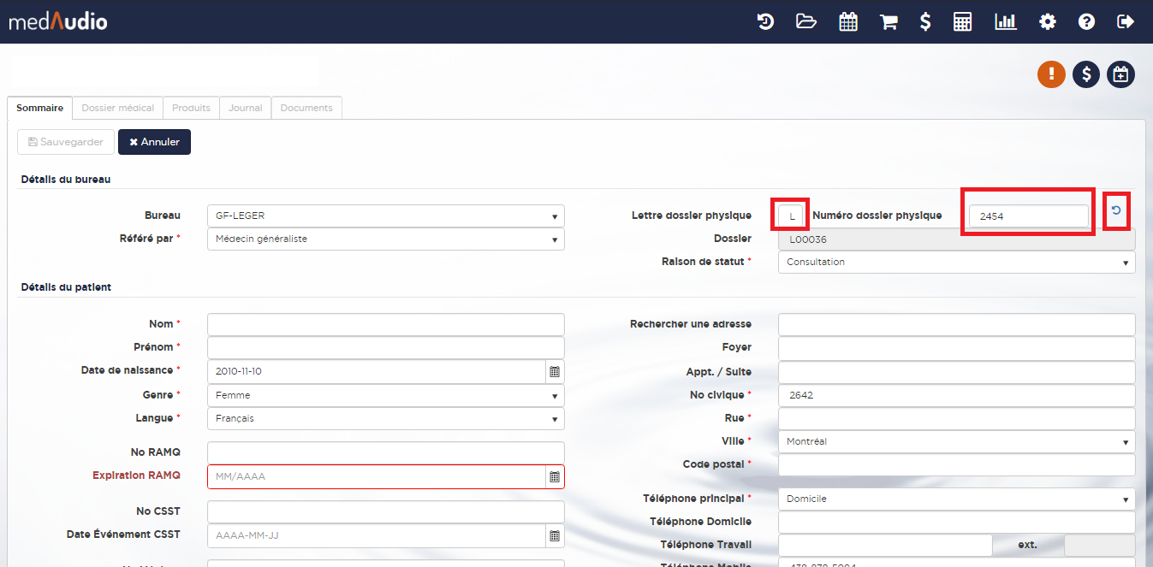Open the Référé par dropdown
This screenshot has width=1153, height=567.
click(x=385, y=239)
